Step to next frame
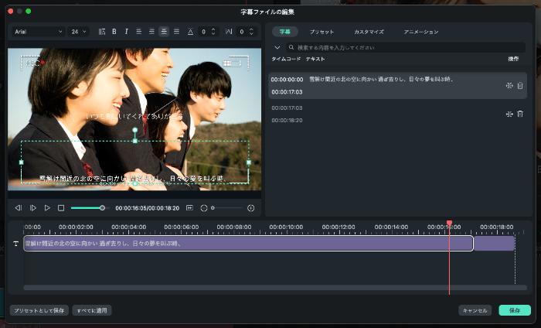The height and width of the screenshot is (328, 541). coord(33,208)
